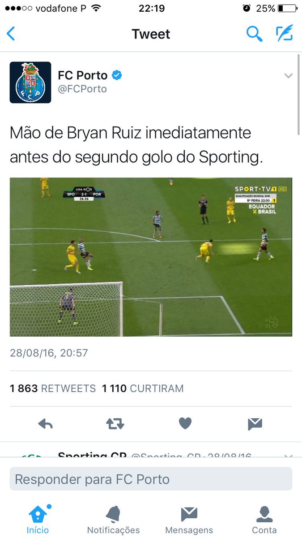Viewport: 302px width, 538px height.
Task: Tap the back arrow icon
Action: click(x=11, y=34)
